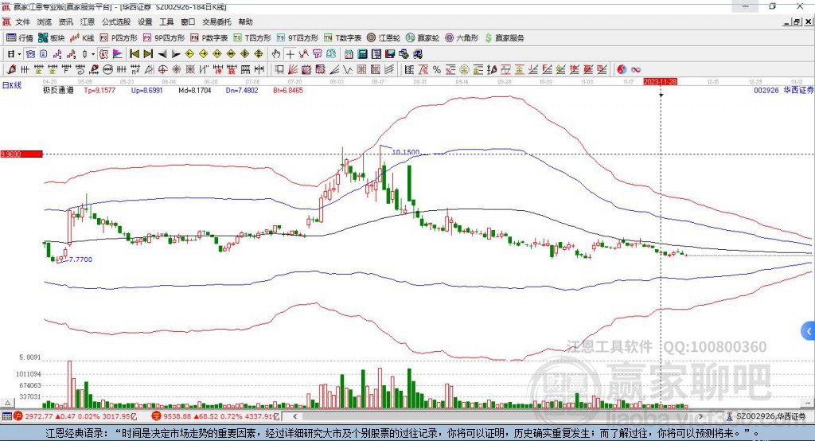Open 资讯 menu
The image size is (815, 441).
click(x=65, y=21)
